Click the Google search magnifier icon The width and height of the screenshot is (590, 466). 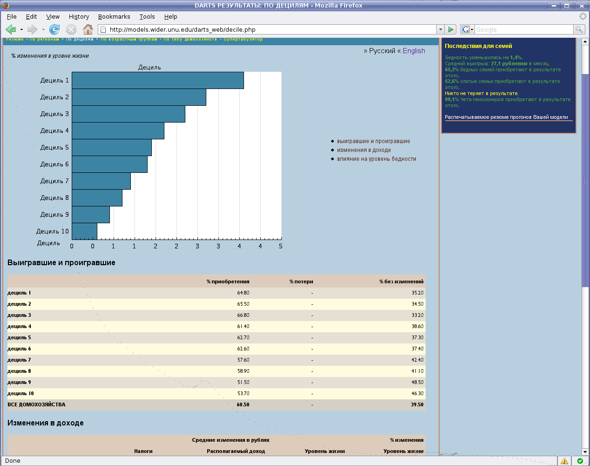579,29
